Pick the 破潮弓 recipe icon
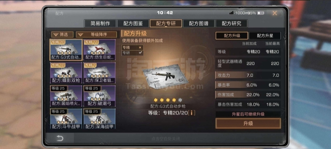The image size is (331, 149). click(99, 96)
